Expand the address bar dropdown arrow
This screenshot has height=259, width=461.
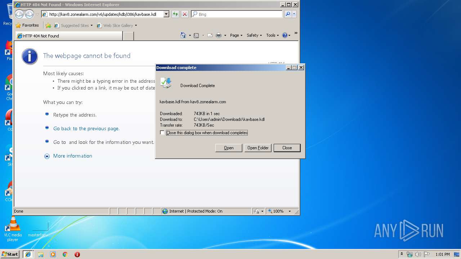(166, 14)
